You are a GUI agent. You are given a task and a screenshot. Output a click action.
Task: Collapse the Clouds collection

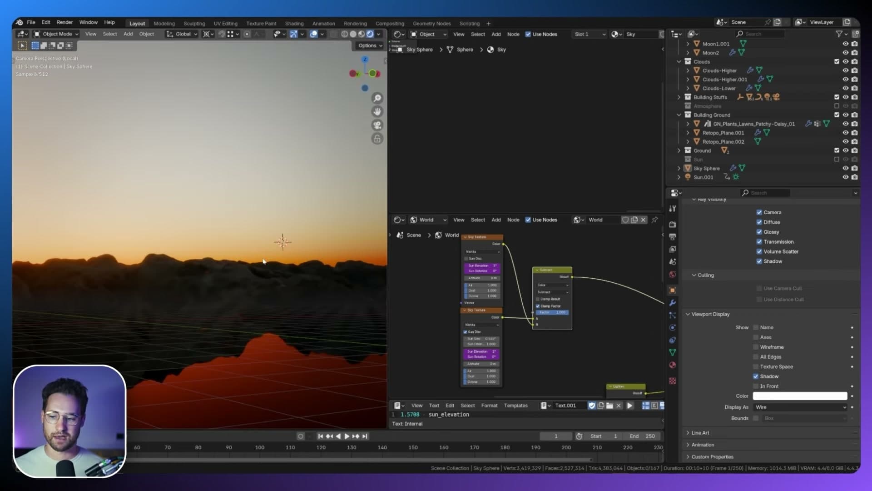point(679,62)
